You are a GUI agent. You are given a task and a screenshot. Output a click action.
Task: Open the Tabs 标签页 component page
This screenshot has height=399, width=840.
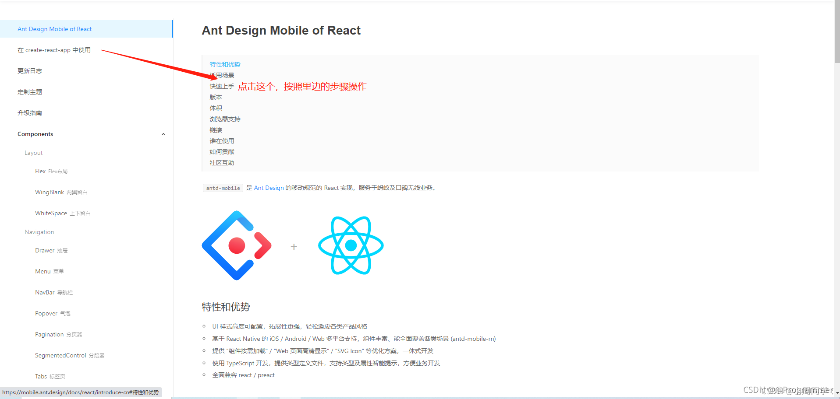(50, 376)
